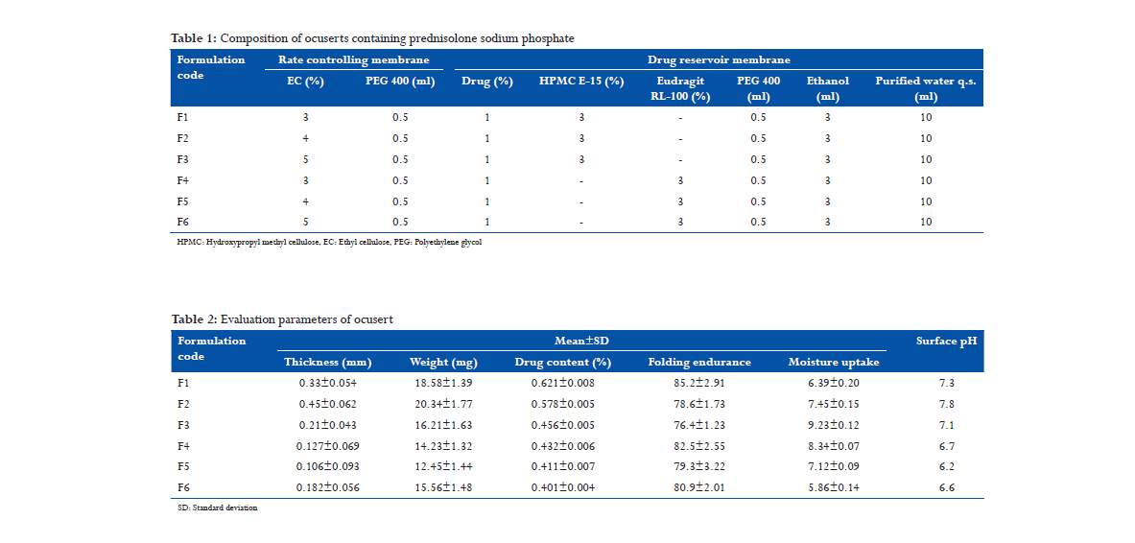Select the folding endurance value 79.3±3.22

point(699,468)
